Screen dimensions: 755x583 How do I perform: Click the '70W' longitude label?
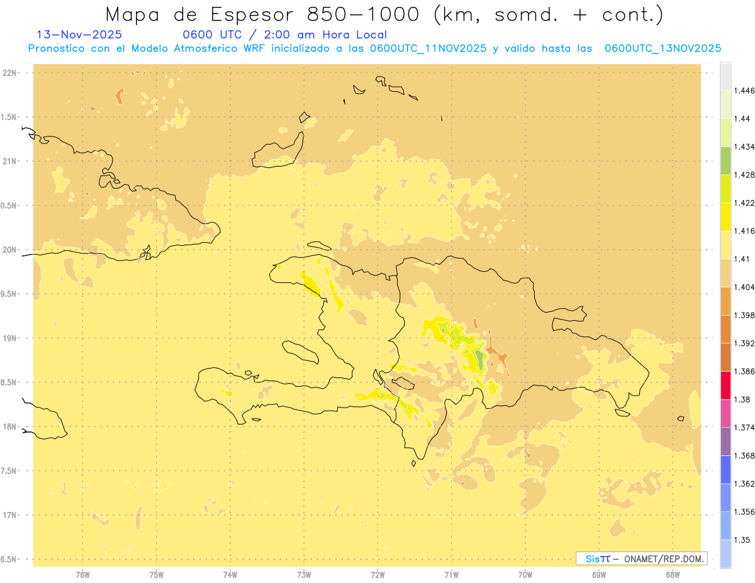(525, 575)
